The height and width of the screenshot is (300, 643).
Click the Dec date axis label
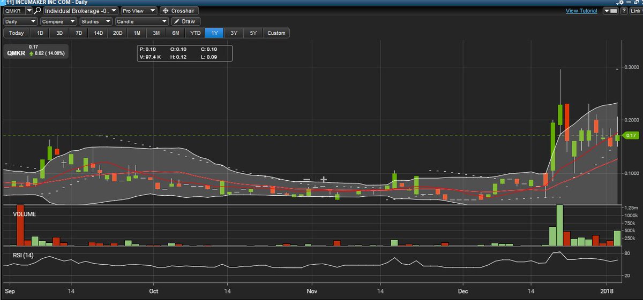(x=464, y=291)
